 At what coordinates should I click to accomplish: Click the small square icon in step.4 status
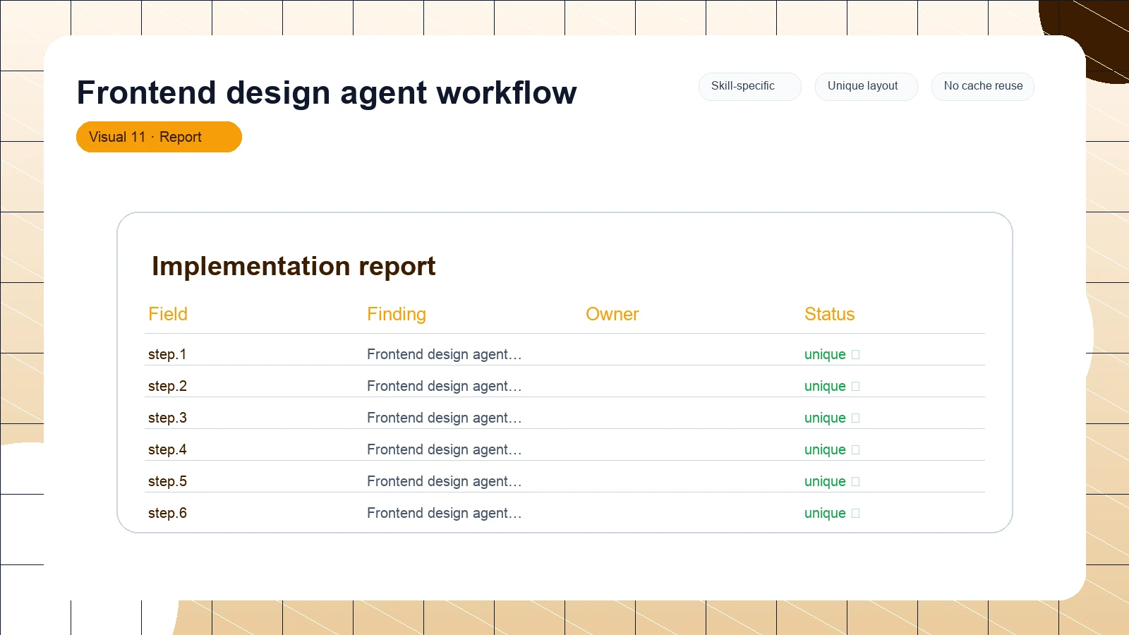pyautogui.click(x=856, y=450)
